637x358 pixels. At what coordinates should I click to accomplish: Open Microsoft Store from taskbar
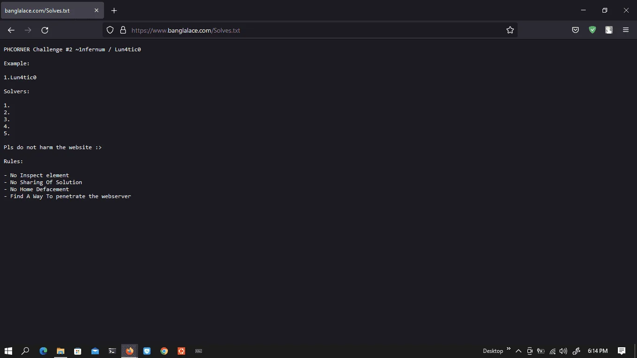[x=78, y=351]
